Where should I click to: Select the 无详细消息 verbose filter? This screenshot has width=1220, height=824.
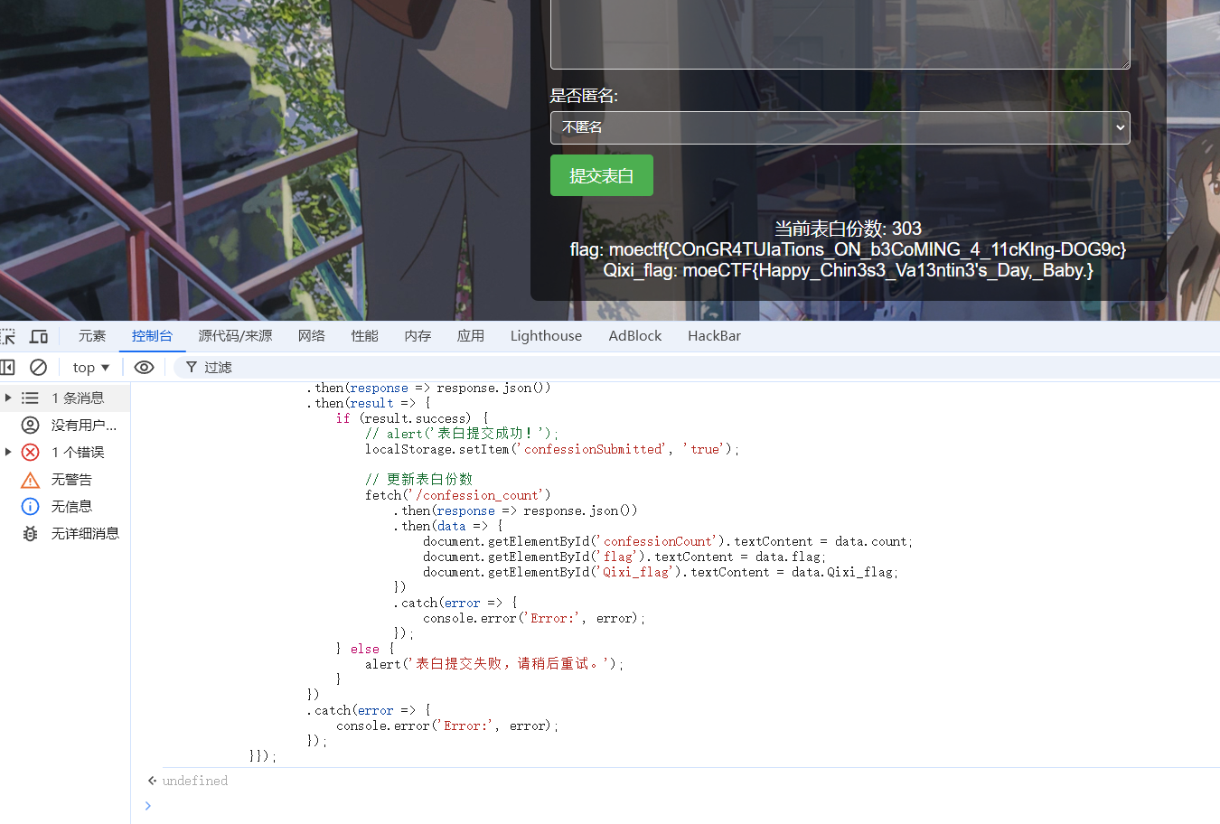click(84, 533)
